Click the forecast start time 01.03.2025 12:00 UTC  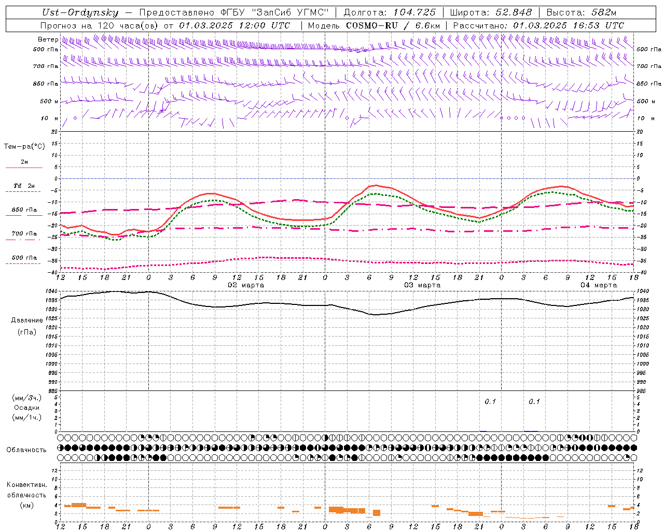[234, 25]
